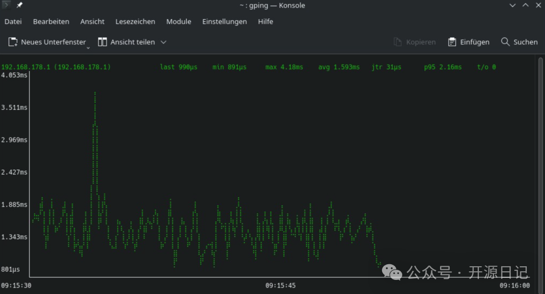Image resolution: width=545 pixels, height=294 pixels.
Task: Click the 3.511ms axis label
Action: coord(14,107)
